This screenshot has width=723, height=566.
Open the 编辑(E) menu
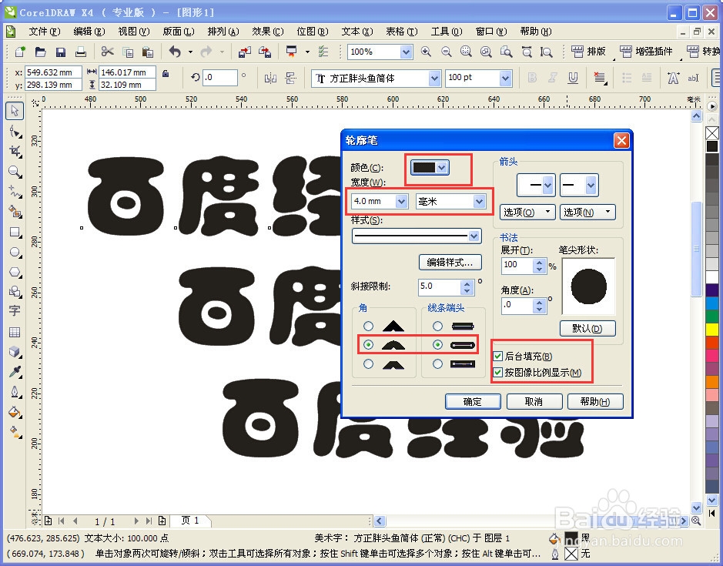89,32
